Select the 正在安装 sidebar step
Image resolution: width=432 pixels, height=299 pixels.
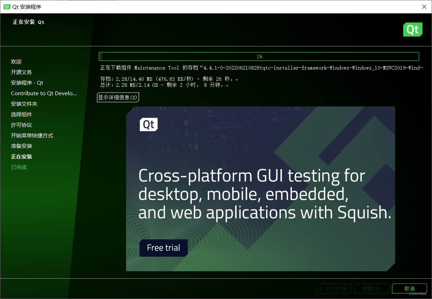click(x=21, y=157)
